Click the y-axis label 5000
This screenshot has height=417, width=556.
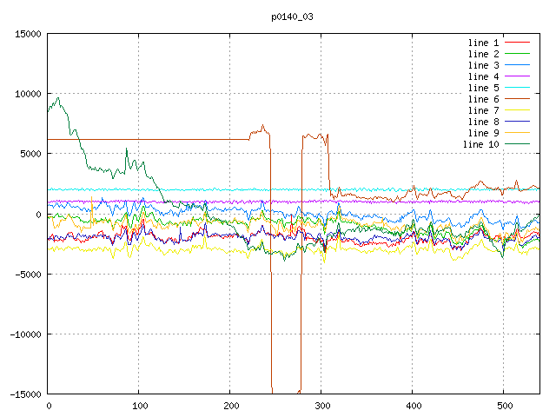tap(31, 154)
